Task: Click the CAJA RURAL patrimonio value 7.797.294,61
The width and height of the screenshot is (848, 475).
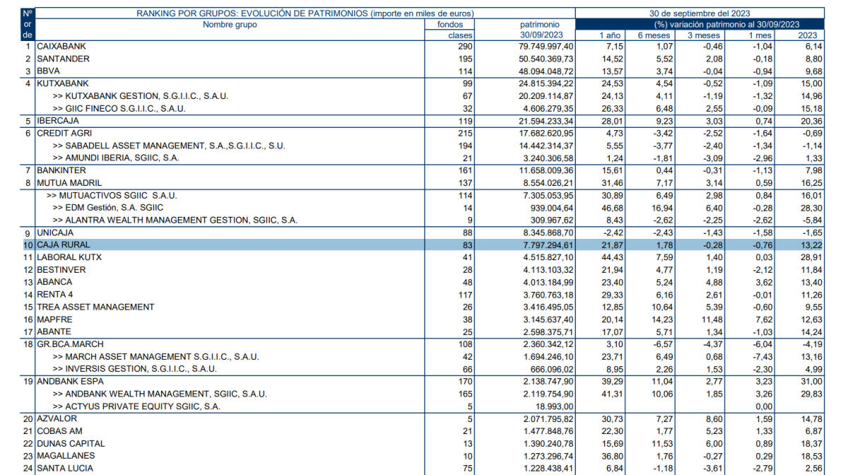Action: [547, 245]
